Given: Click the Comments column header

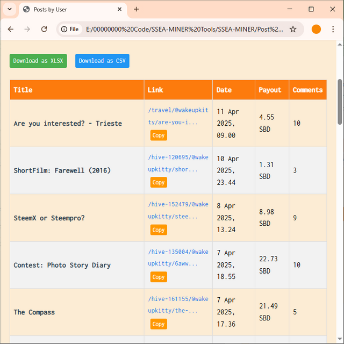Looking at the screenshot, I should pyautogui.click(x=308, y=90).
